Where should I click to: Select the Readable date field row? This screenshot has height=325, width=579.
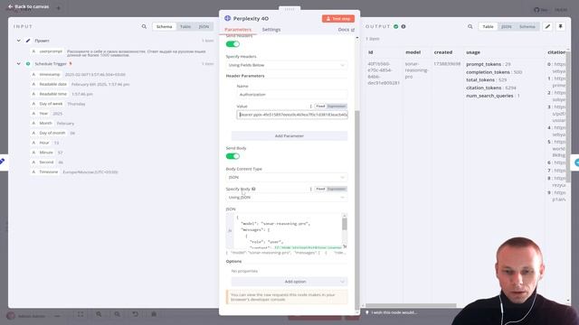tap(81, 84)
